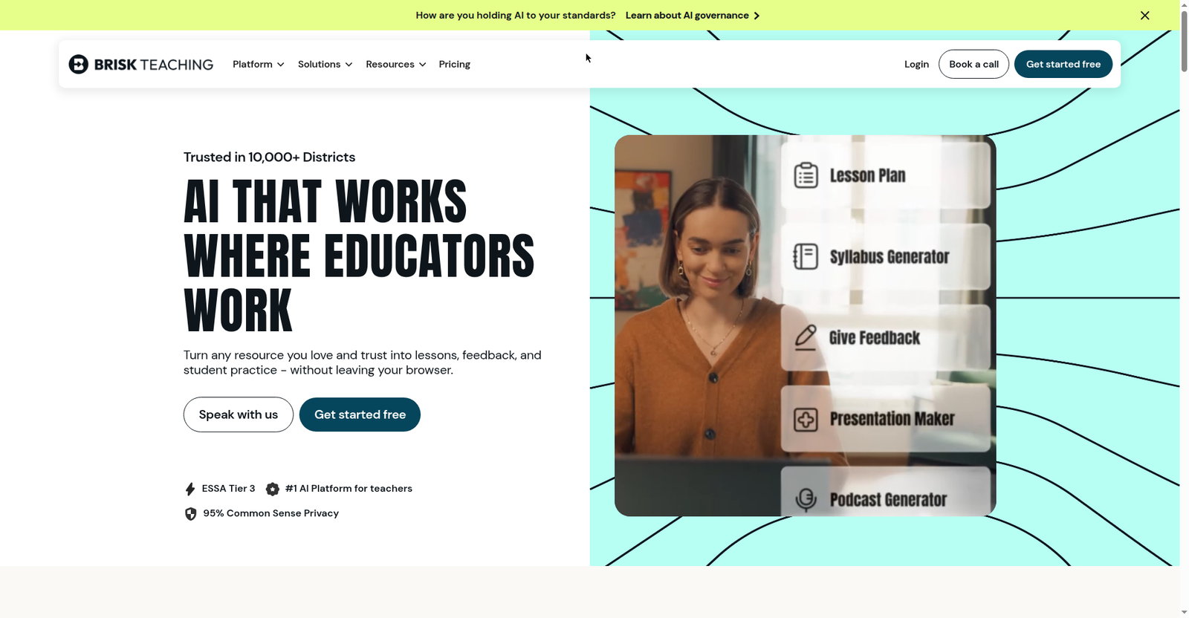Click the banner question about AI standards
Image resolution: width=1189 pixels, height=618 pixels.
click(x=516, y=16)
